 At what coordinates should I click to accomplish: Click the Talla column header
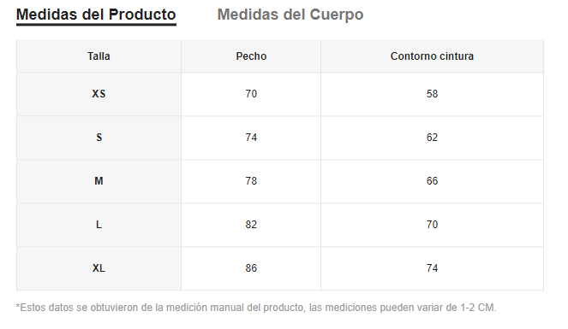coord(99,56)
